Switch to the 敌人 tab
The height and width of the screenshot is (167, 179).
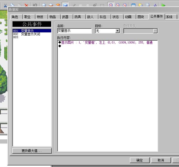(x=92, y=17)
